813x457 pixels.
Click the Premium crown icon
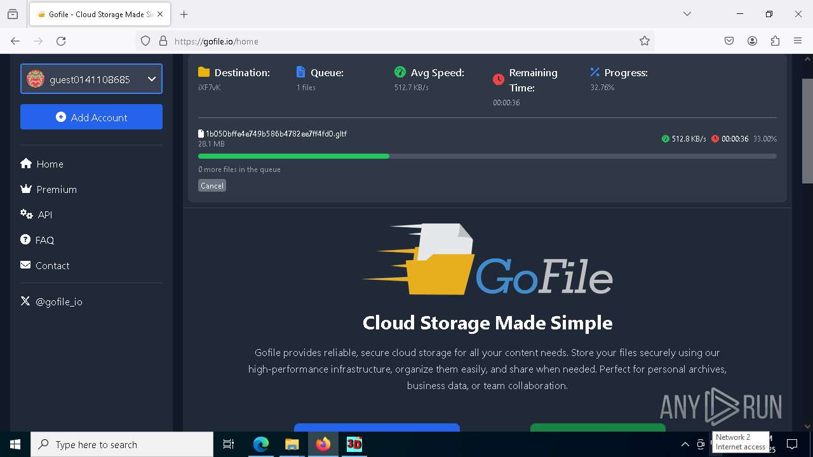(26, 189)
